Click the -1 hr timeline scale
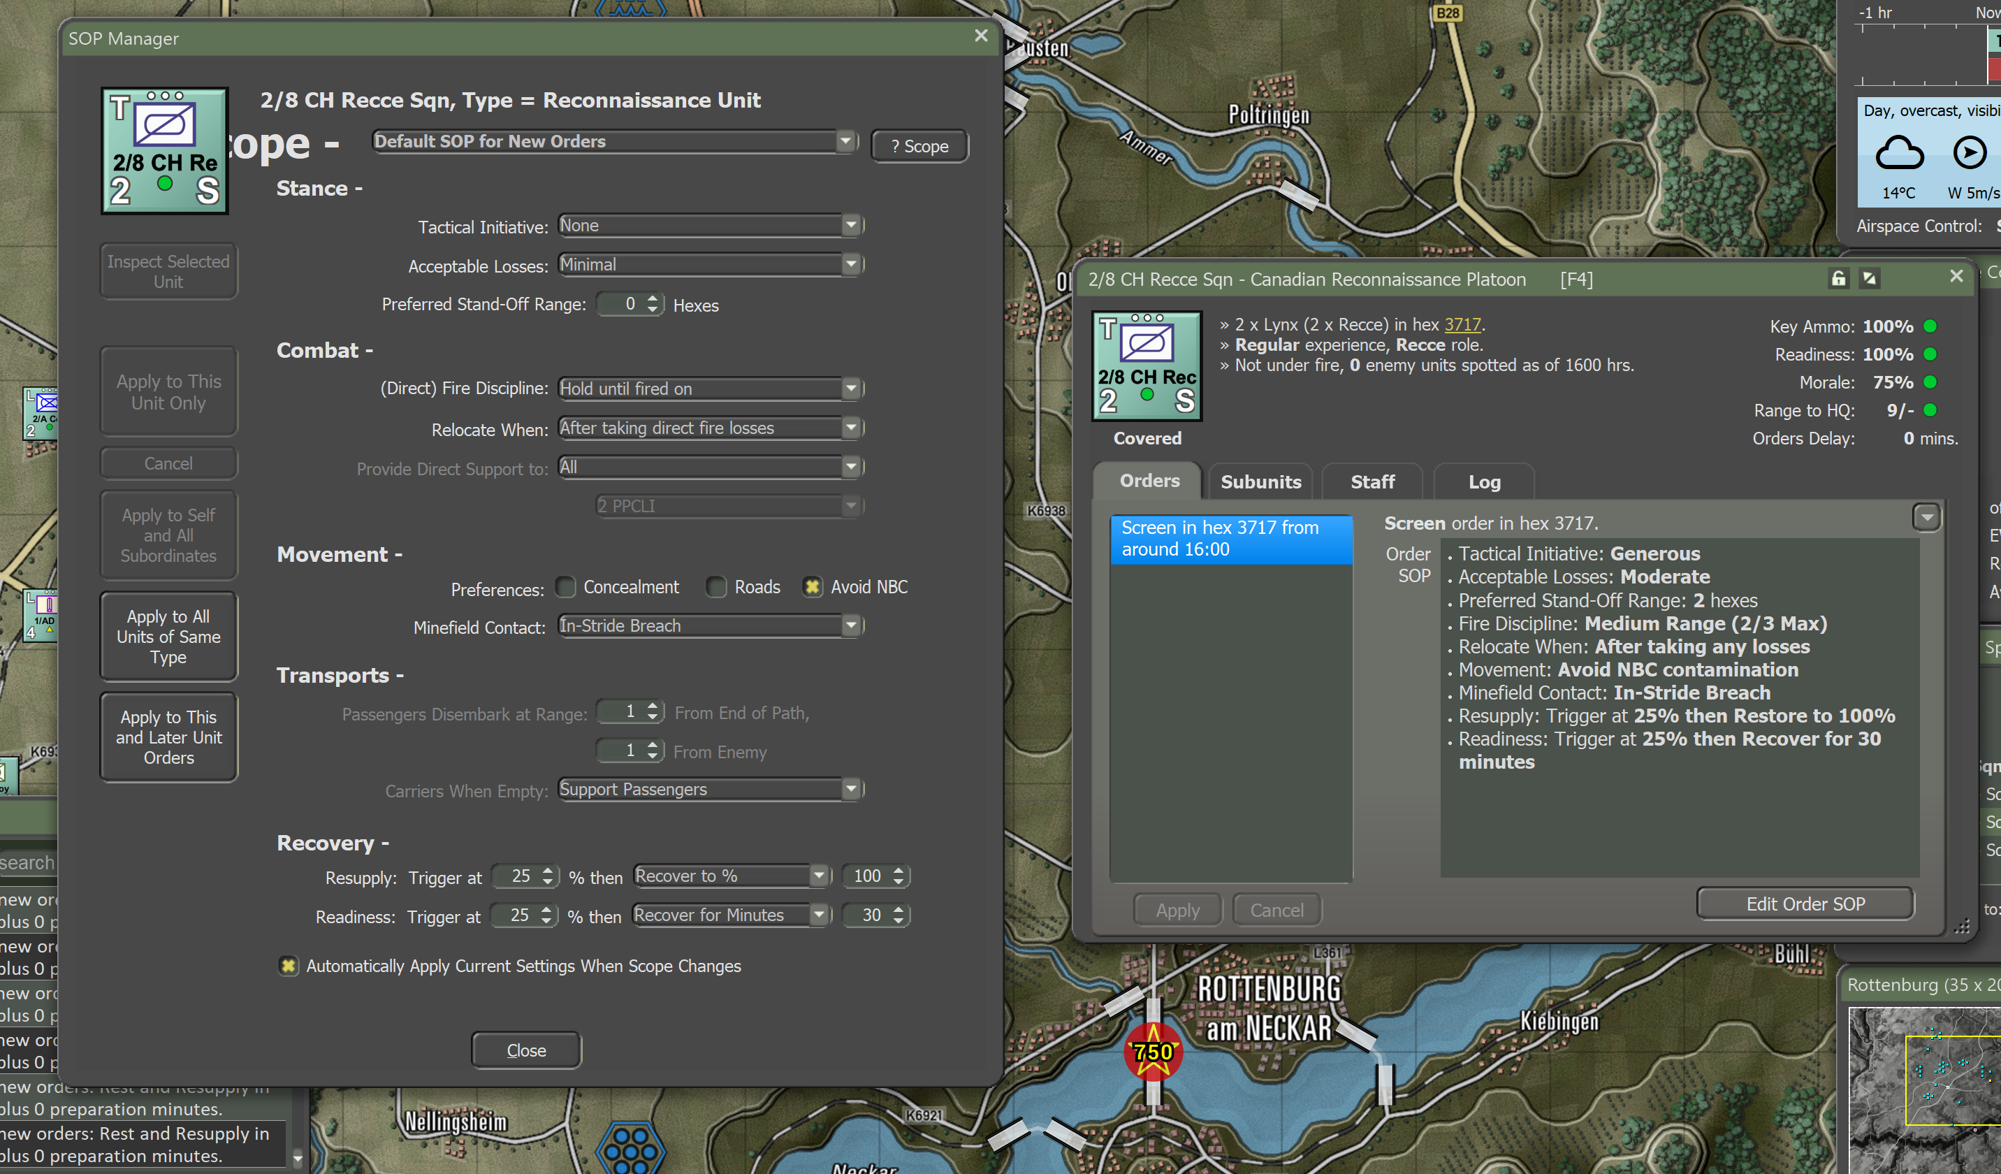Viewport: 2001px width, 1174px height. point(1875,13)
